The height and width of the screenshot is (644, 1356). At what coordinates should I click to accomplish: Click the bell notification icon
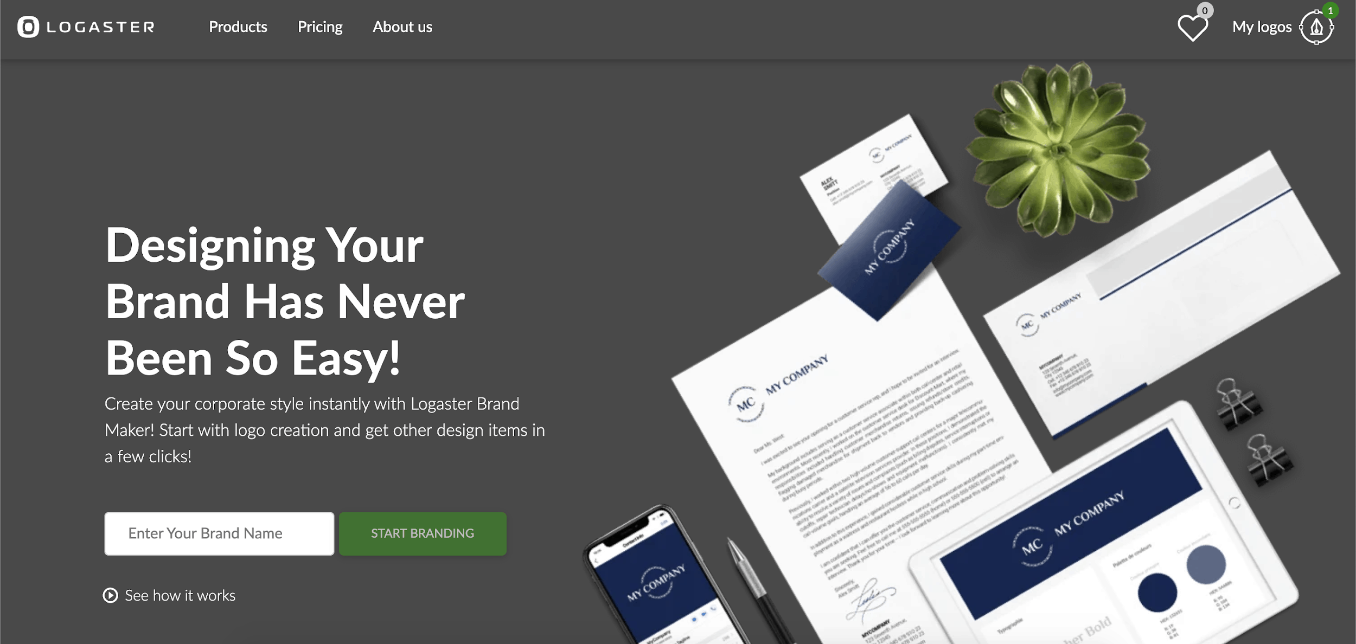(1319, 27)
